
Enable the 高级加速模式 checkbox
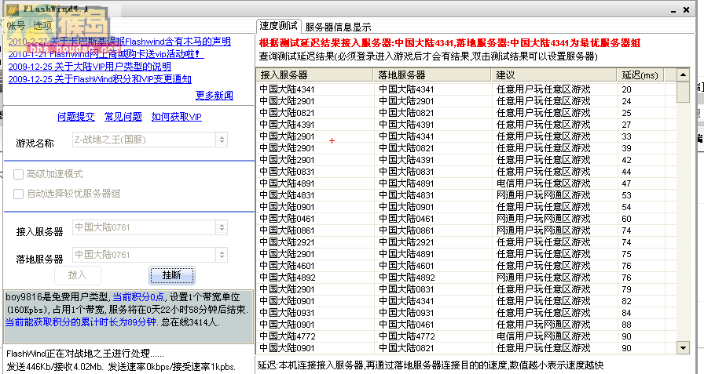18,174
